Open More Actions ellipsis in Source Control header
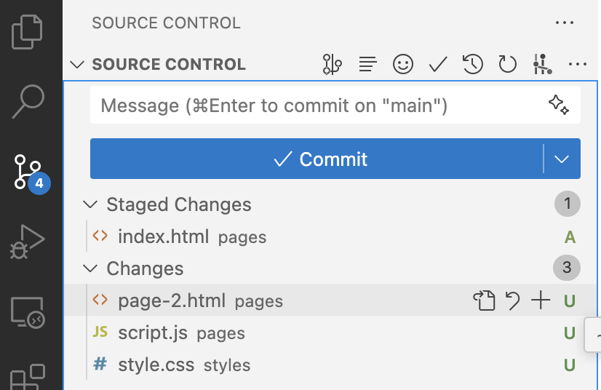Viewport: 601px width, 390px height. tap(578, 64)
